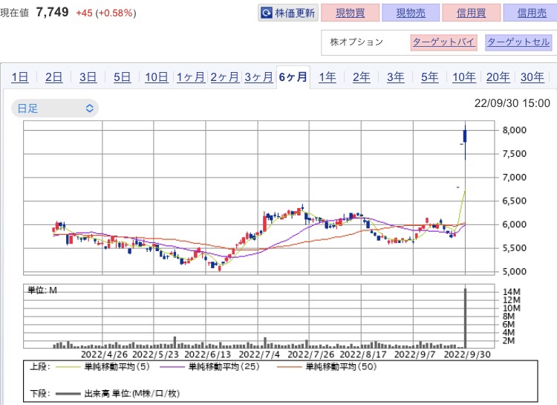This screenshot has height=405, width=557.
Task: Click the 2022/4/26 date axis label
Action: [x=104, y=354]
